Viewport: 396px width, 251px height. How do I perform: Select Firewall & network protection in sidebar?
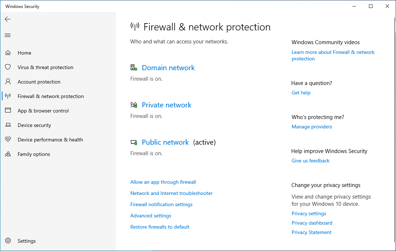51,96
